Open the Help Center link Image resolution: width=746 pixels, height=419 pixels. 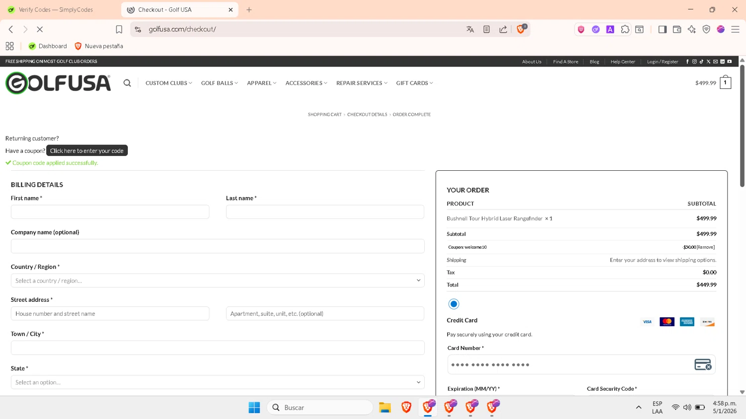(x=623, y=62)
